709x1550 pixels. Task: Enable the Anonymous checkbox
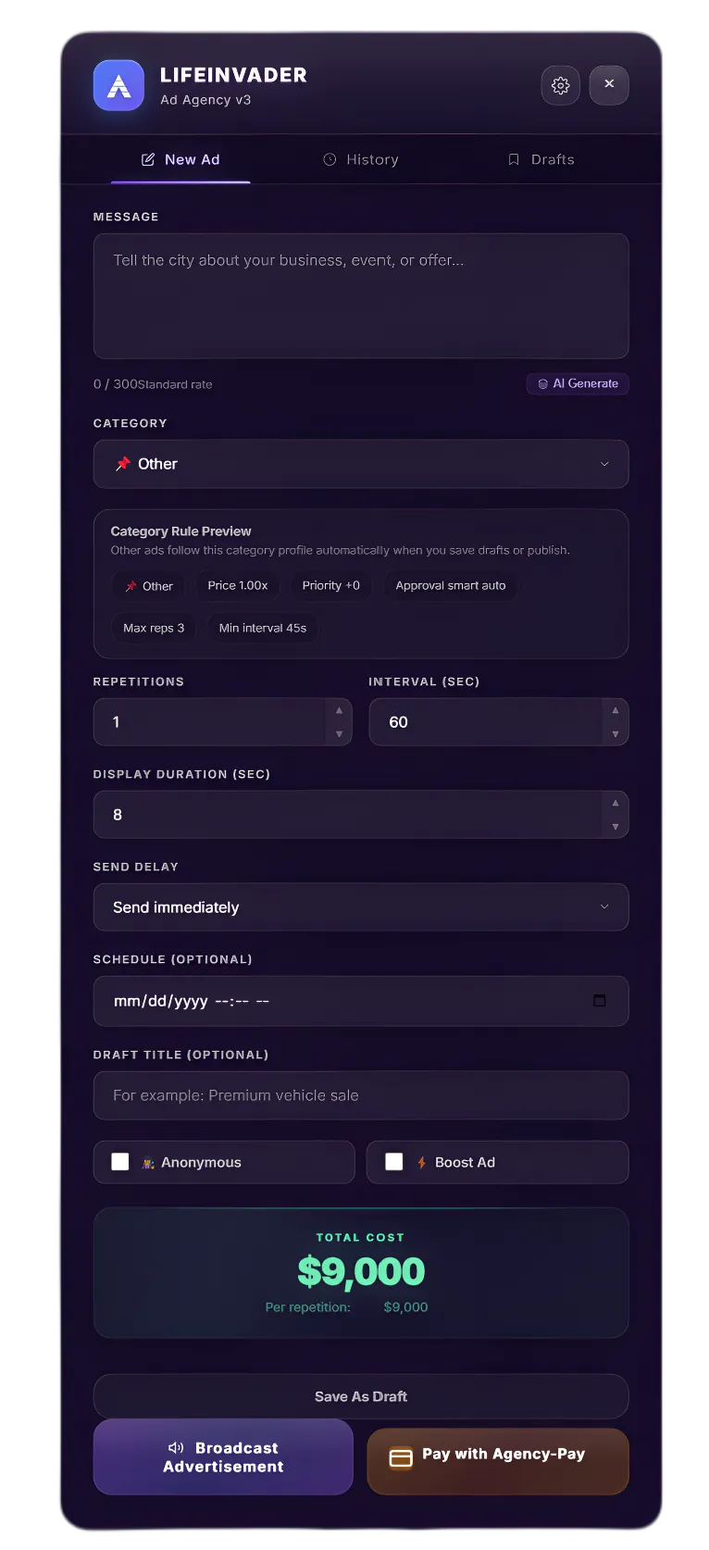point(120,1162)
